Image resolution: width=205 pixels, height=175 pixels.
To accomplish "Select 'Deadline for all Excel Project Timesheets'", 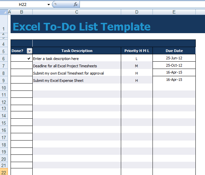I will pos(77,66).
